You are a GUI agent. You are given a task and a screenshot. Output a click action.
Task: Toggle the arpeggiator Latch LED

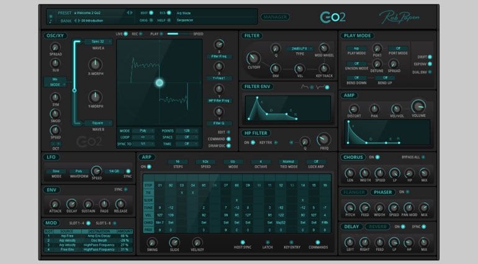point(268,242)
